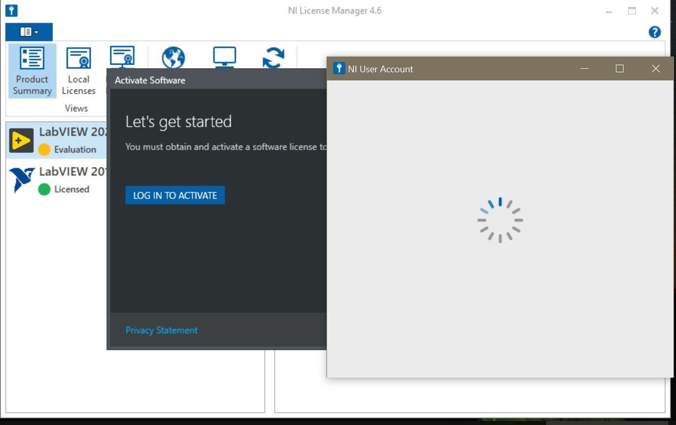This screenshot has height=425, width=676.
Task: Open the Privacy Statement link
Action: click(x=161, y=330)
